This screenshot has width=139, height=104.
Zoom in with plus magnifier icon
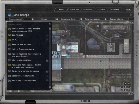[129, 90]
